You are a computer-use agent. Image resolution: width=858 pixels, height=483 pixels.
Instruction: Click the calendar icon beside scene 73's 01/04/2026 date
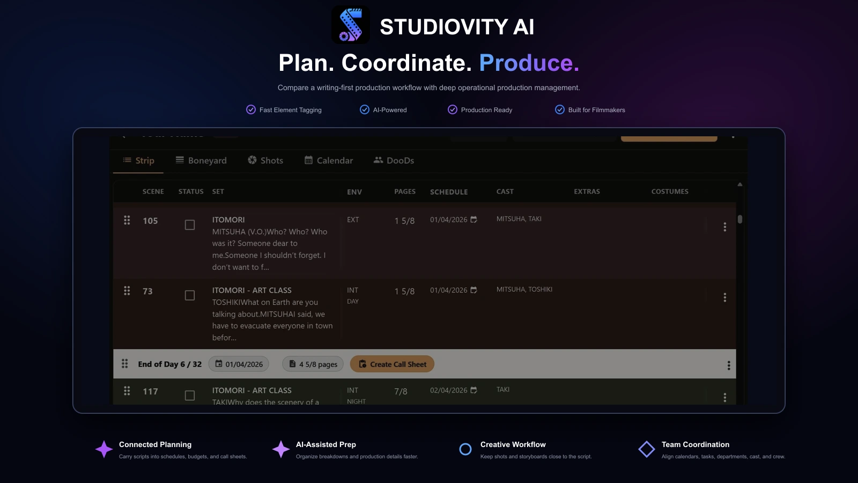click(x=474, y=290)
